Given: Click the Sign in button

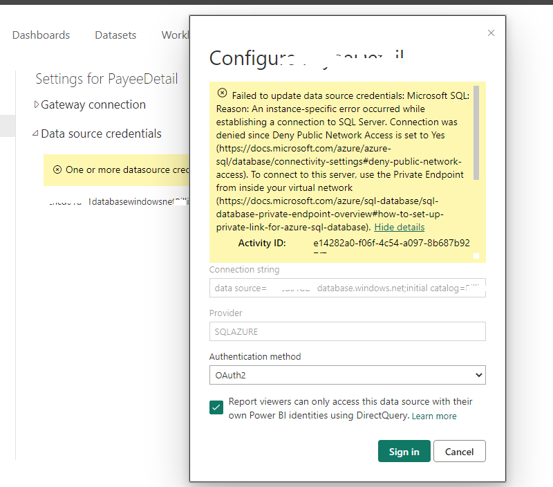Looking at the screenshot, I should 404,451.
